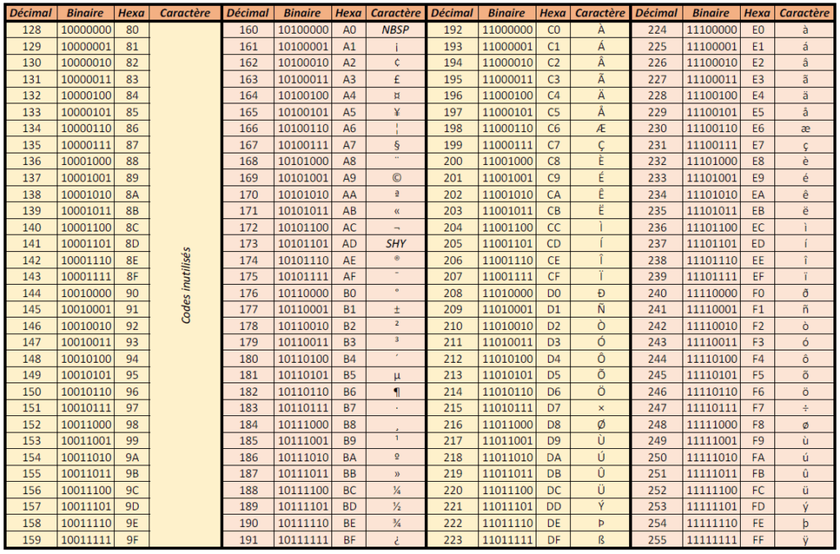Click the German sharp ß character cell
Image resolution: width=840 pixels, height=554 pixels.
[600, 540]
